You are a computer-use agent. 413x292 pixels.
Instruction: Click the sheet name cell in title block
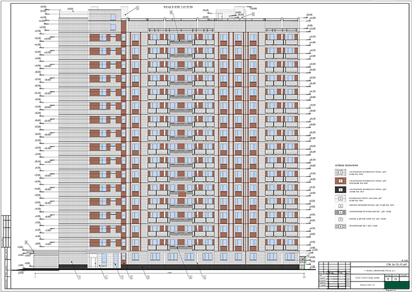368,285
